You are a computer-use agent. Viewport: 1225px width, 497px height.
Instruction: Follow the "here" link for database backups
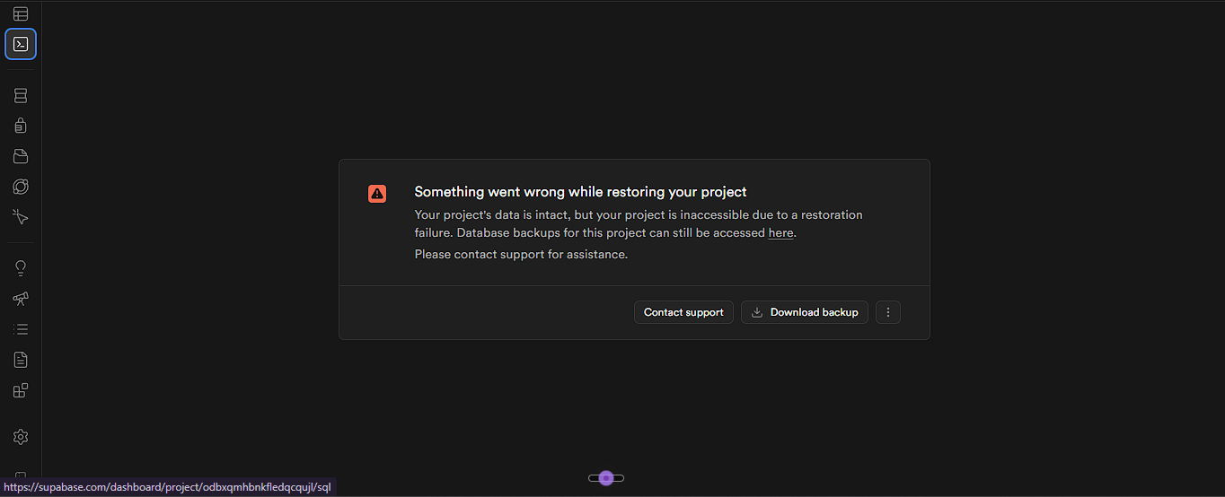(x=780, y=233)
